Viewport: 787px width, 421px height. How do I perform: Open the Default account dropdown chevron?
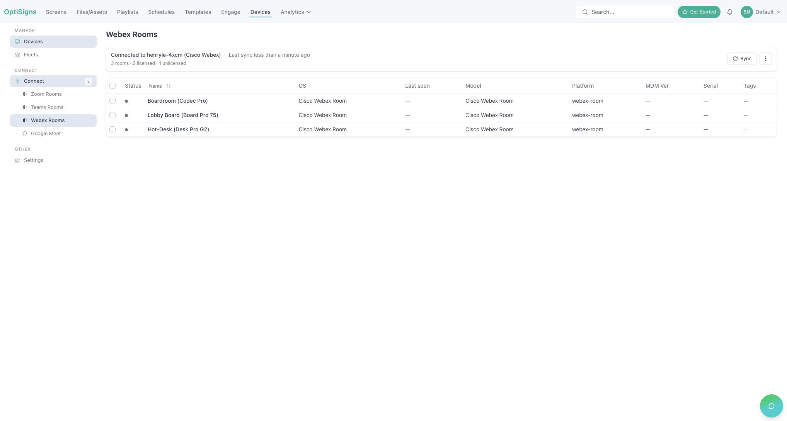[x=779, y=12]
